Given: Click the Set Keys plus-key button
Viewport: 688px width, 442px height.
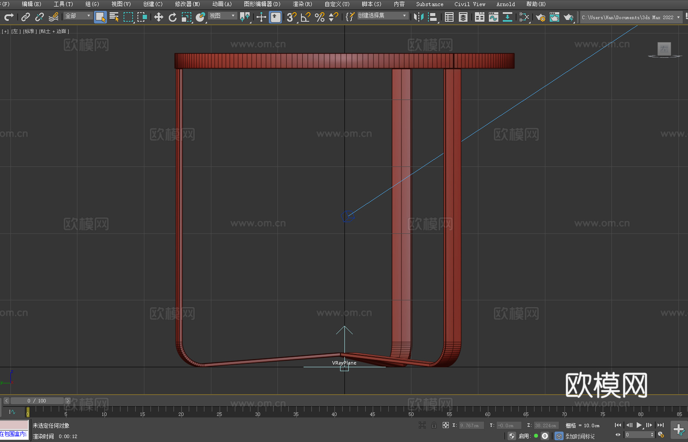Looking at the screenshot, I should (x=678, y=430).
